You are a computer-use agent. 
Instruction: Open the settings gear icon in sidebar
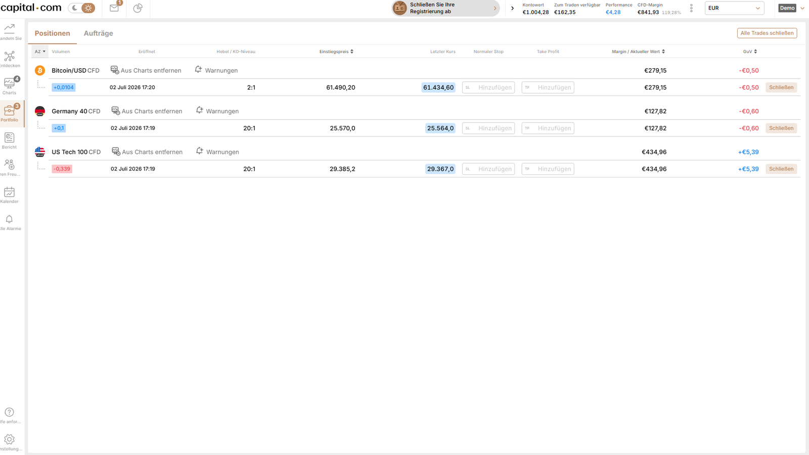pos(10,439)
